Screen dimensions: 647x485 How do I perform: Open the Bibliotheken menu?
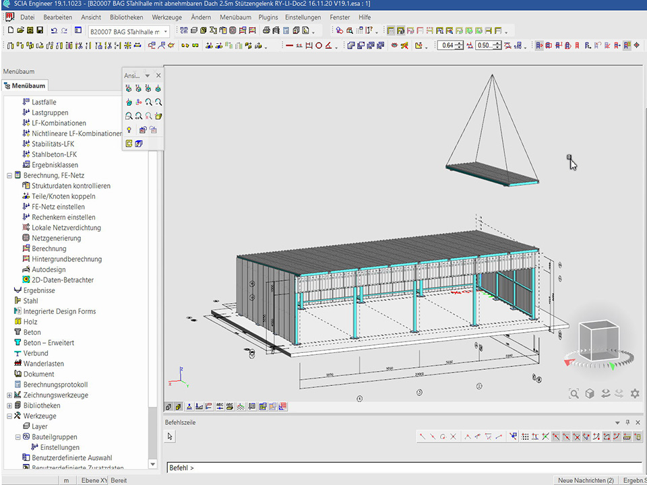tap(126, 17)
